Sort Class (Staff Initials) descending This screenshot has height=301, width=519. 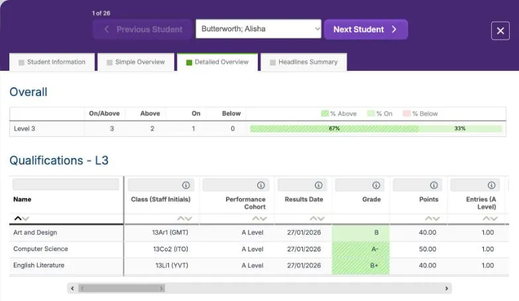coord(188,218)
